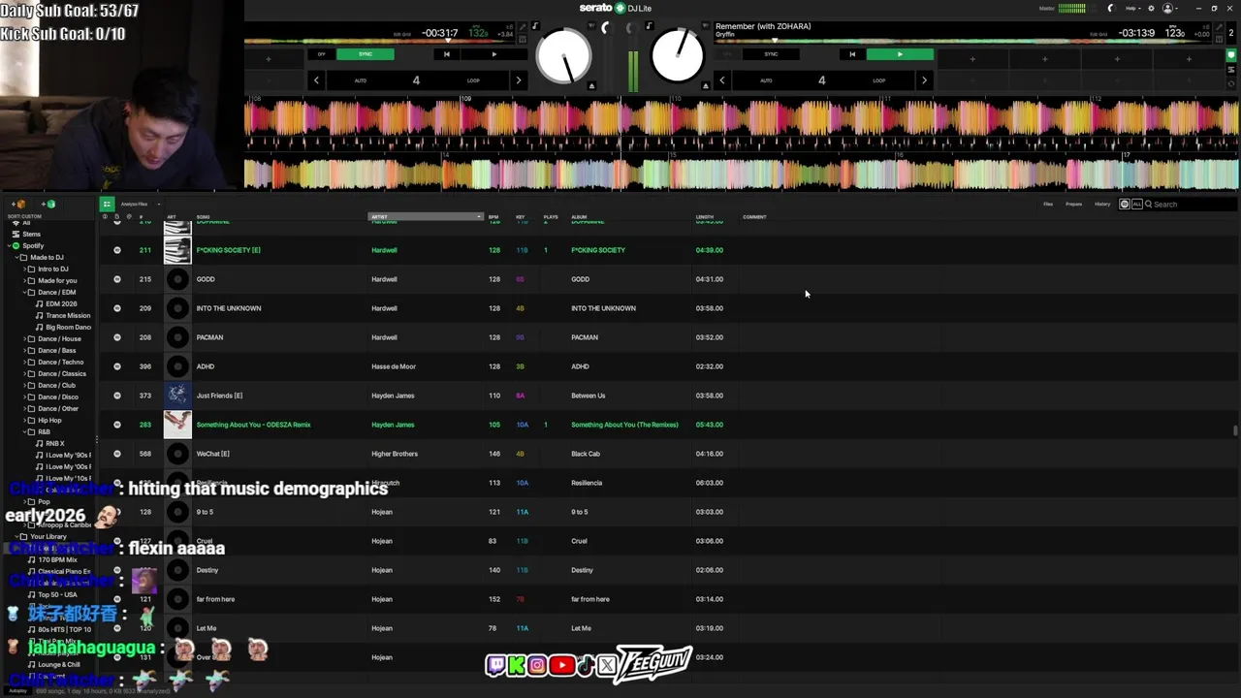
Task: Expand the Dance / Techno folder
Action: coord(25,362)
